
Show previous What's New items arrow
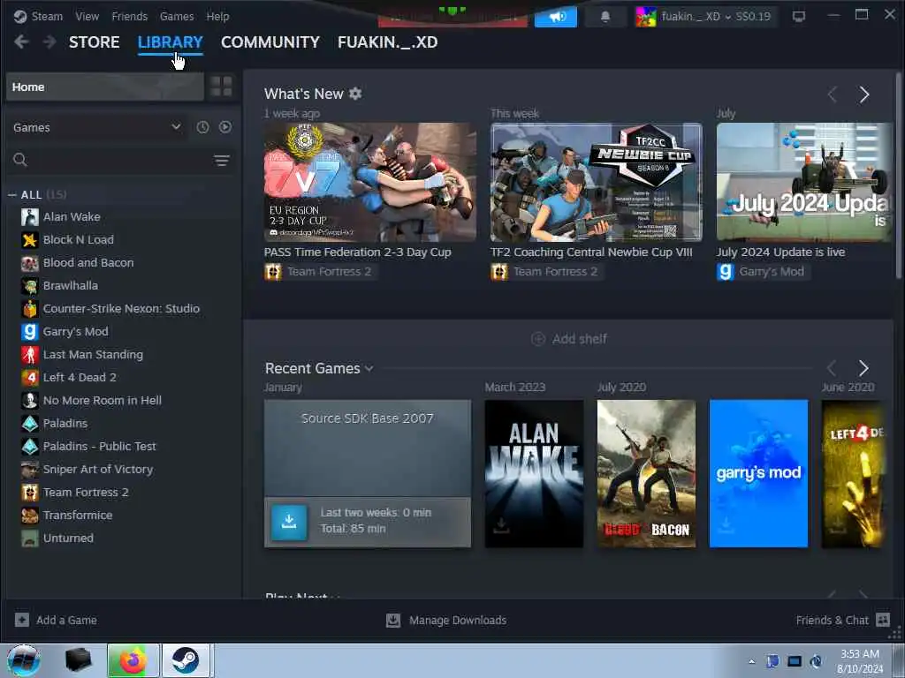(833, 94)
